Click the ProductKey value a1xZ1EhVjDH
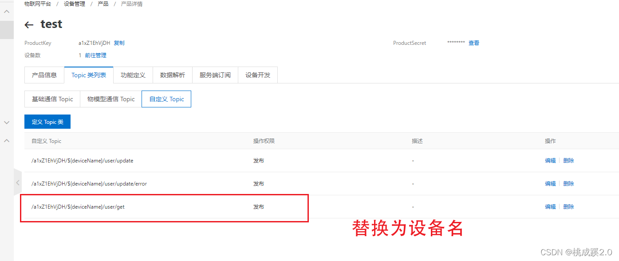 94,43
